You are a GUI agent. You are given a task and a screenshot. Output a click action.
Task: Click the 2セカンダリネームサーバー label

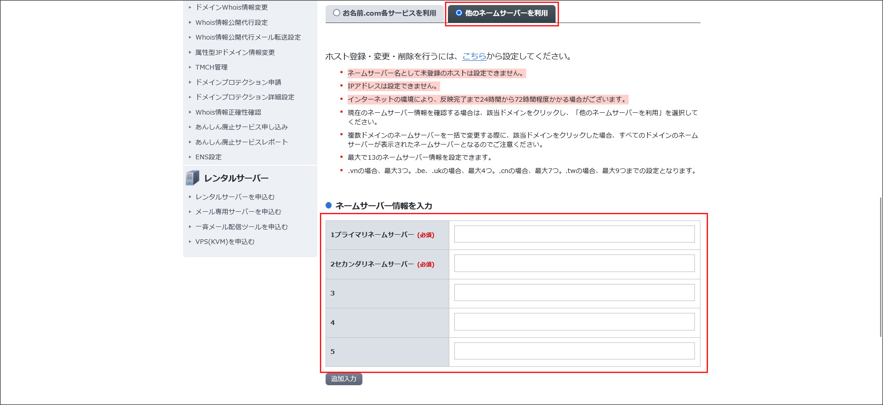pyautogui.click(x=372, y=264)
